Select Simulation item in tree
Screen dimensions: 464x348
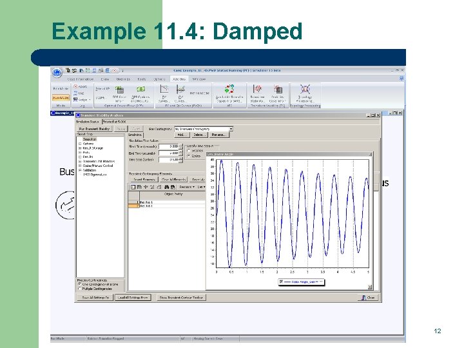click(x=90, y=139)
